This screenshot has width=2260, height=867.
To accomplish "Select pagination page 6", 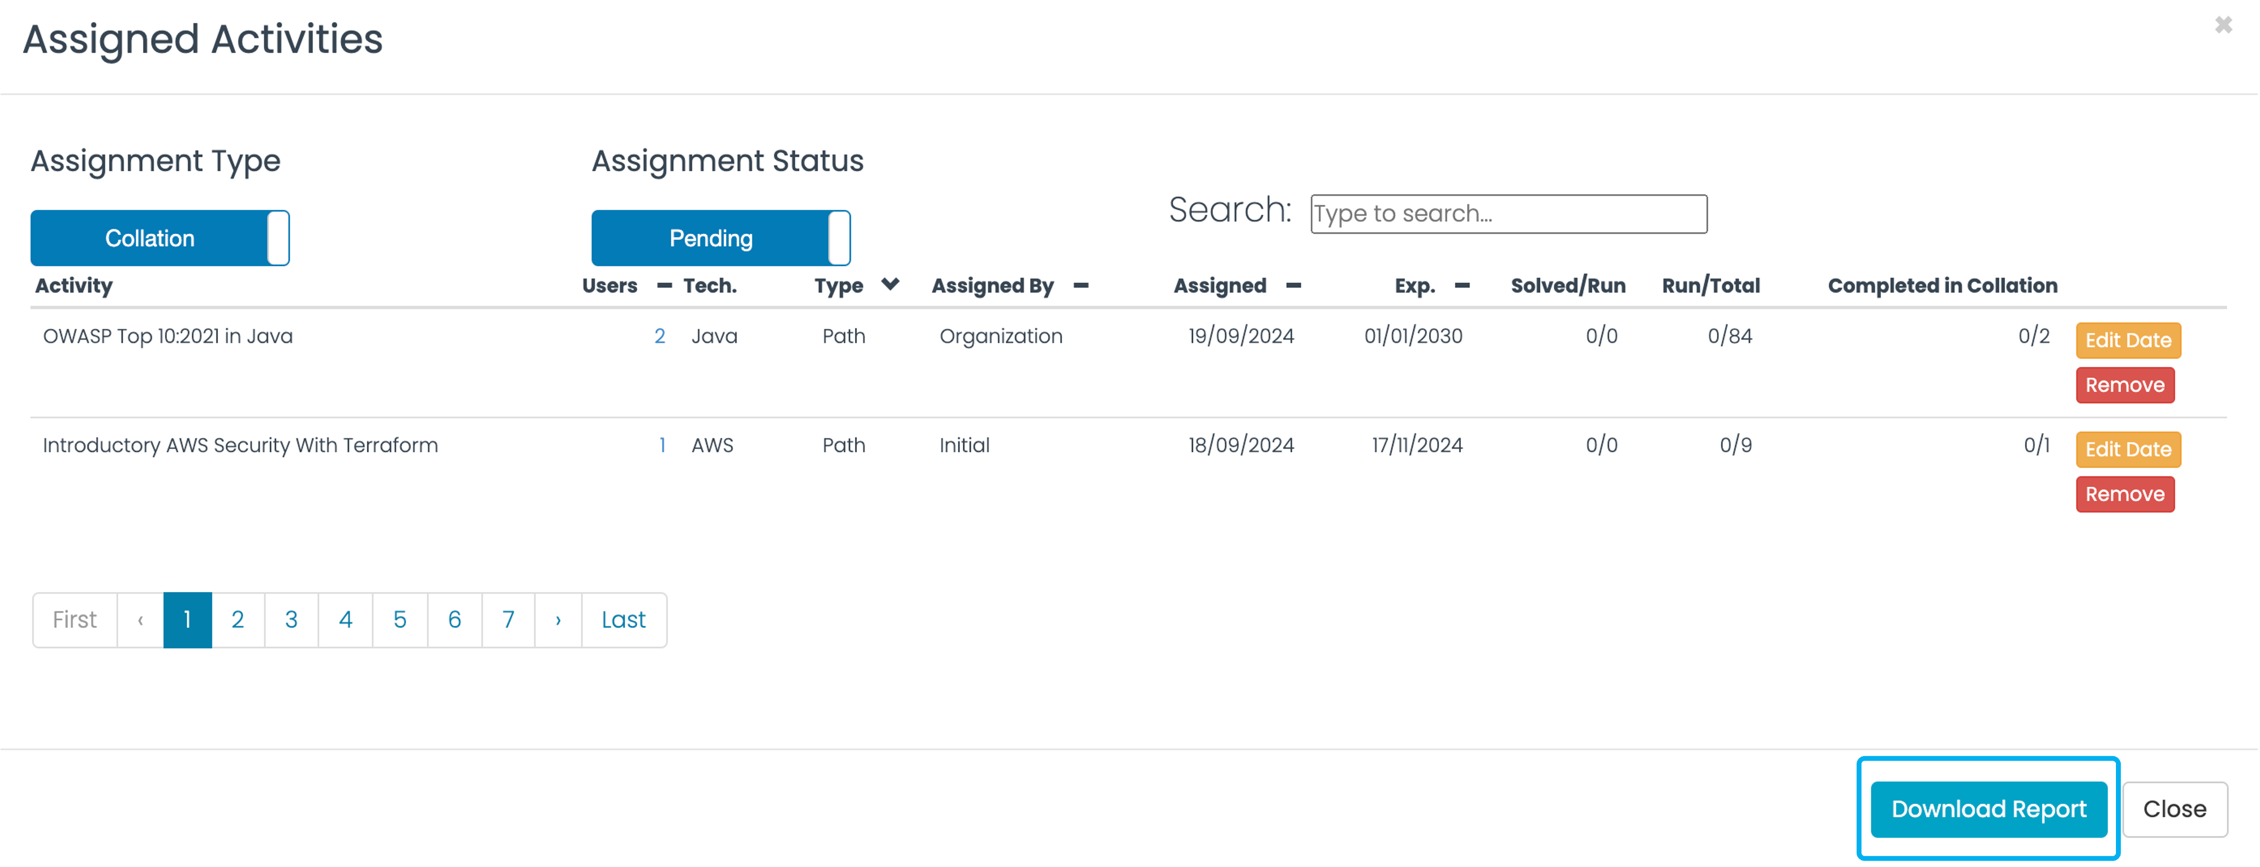I will (x=455, y=620).
